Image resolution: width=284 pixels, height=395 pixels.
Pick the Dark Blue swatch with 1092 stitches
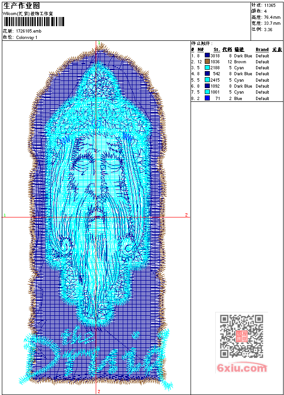click(207, 86)
